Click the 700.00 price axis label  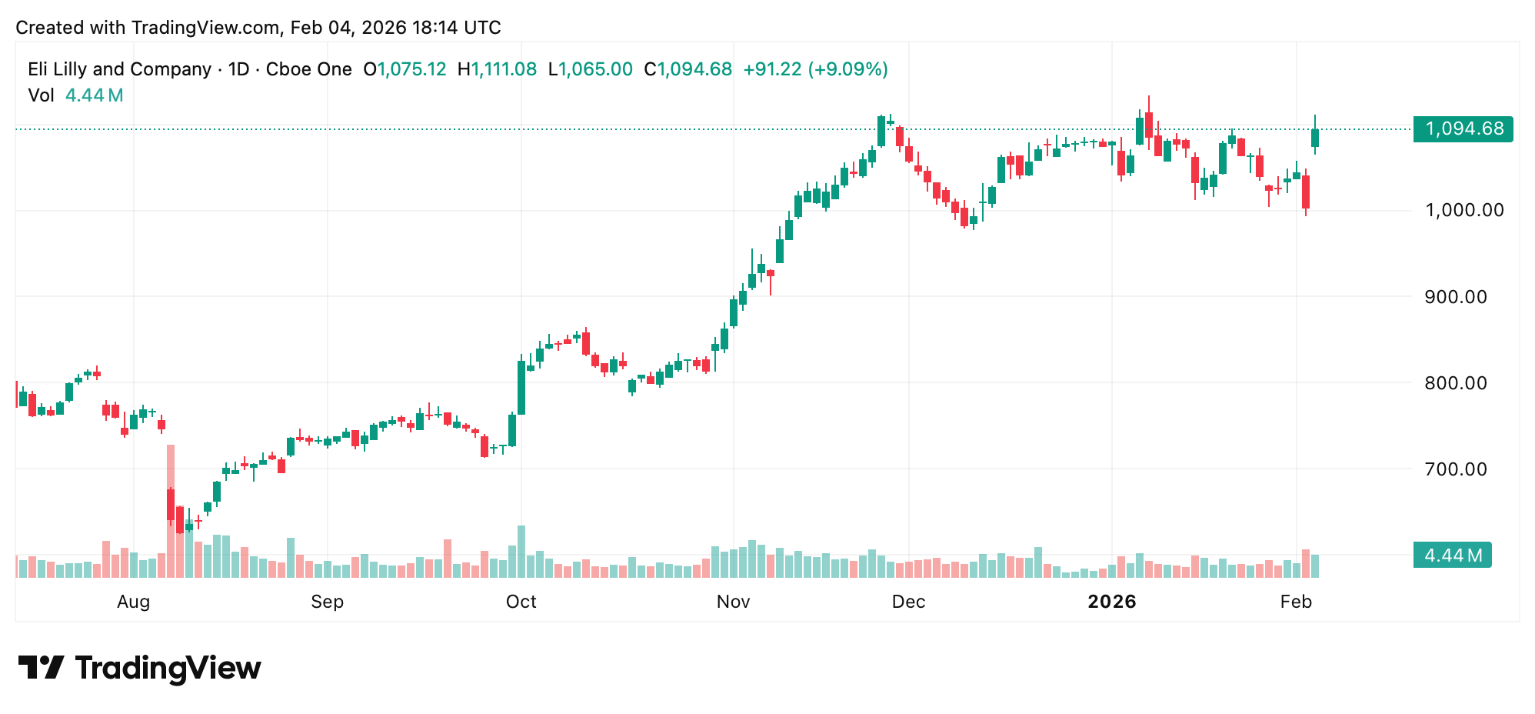tap(1456, 469)
